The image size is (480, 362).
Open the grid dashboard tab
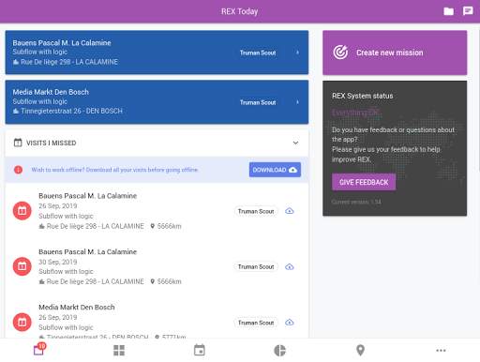pos(119,351)
